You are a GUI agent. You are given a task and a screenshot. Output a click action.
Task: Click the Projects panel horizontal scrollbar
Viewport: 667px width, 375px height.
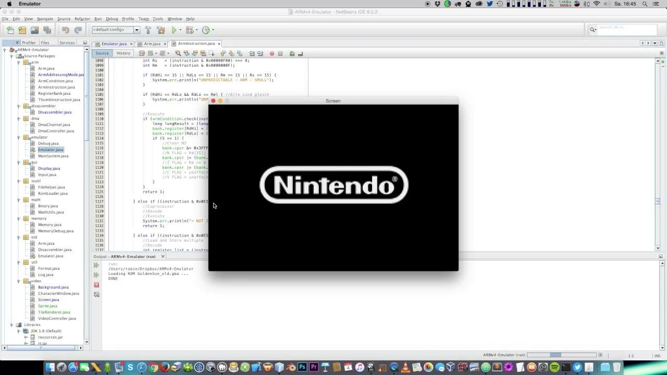tap(43, 347)
